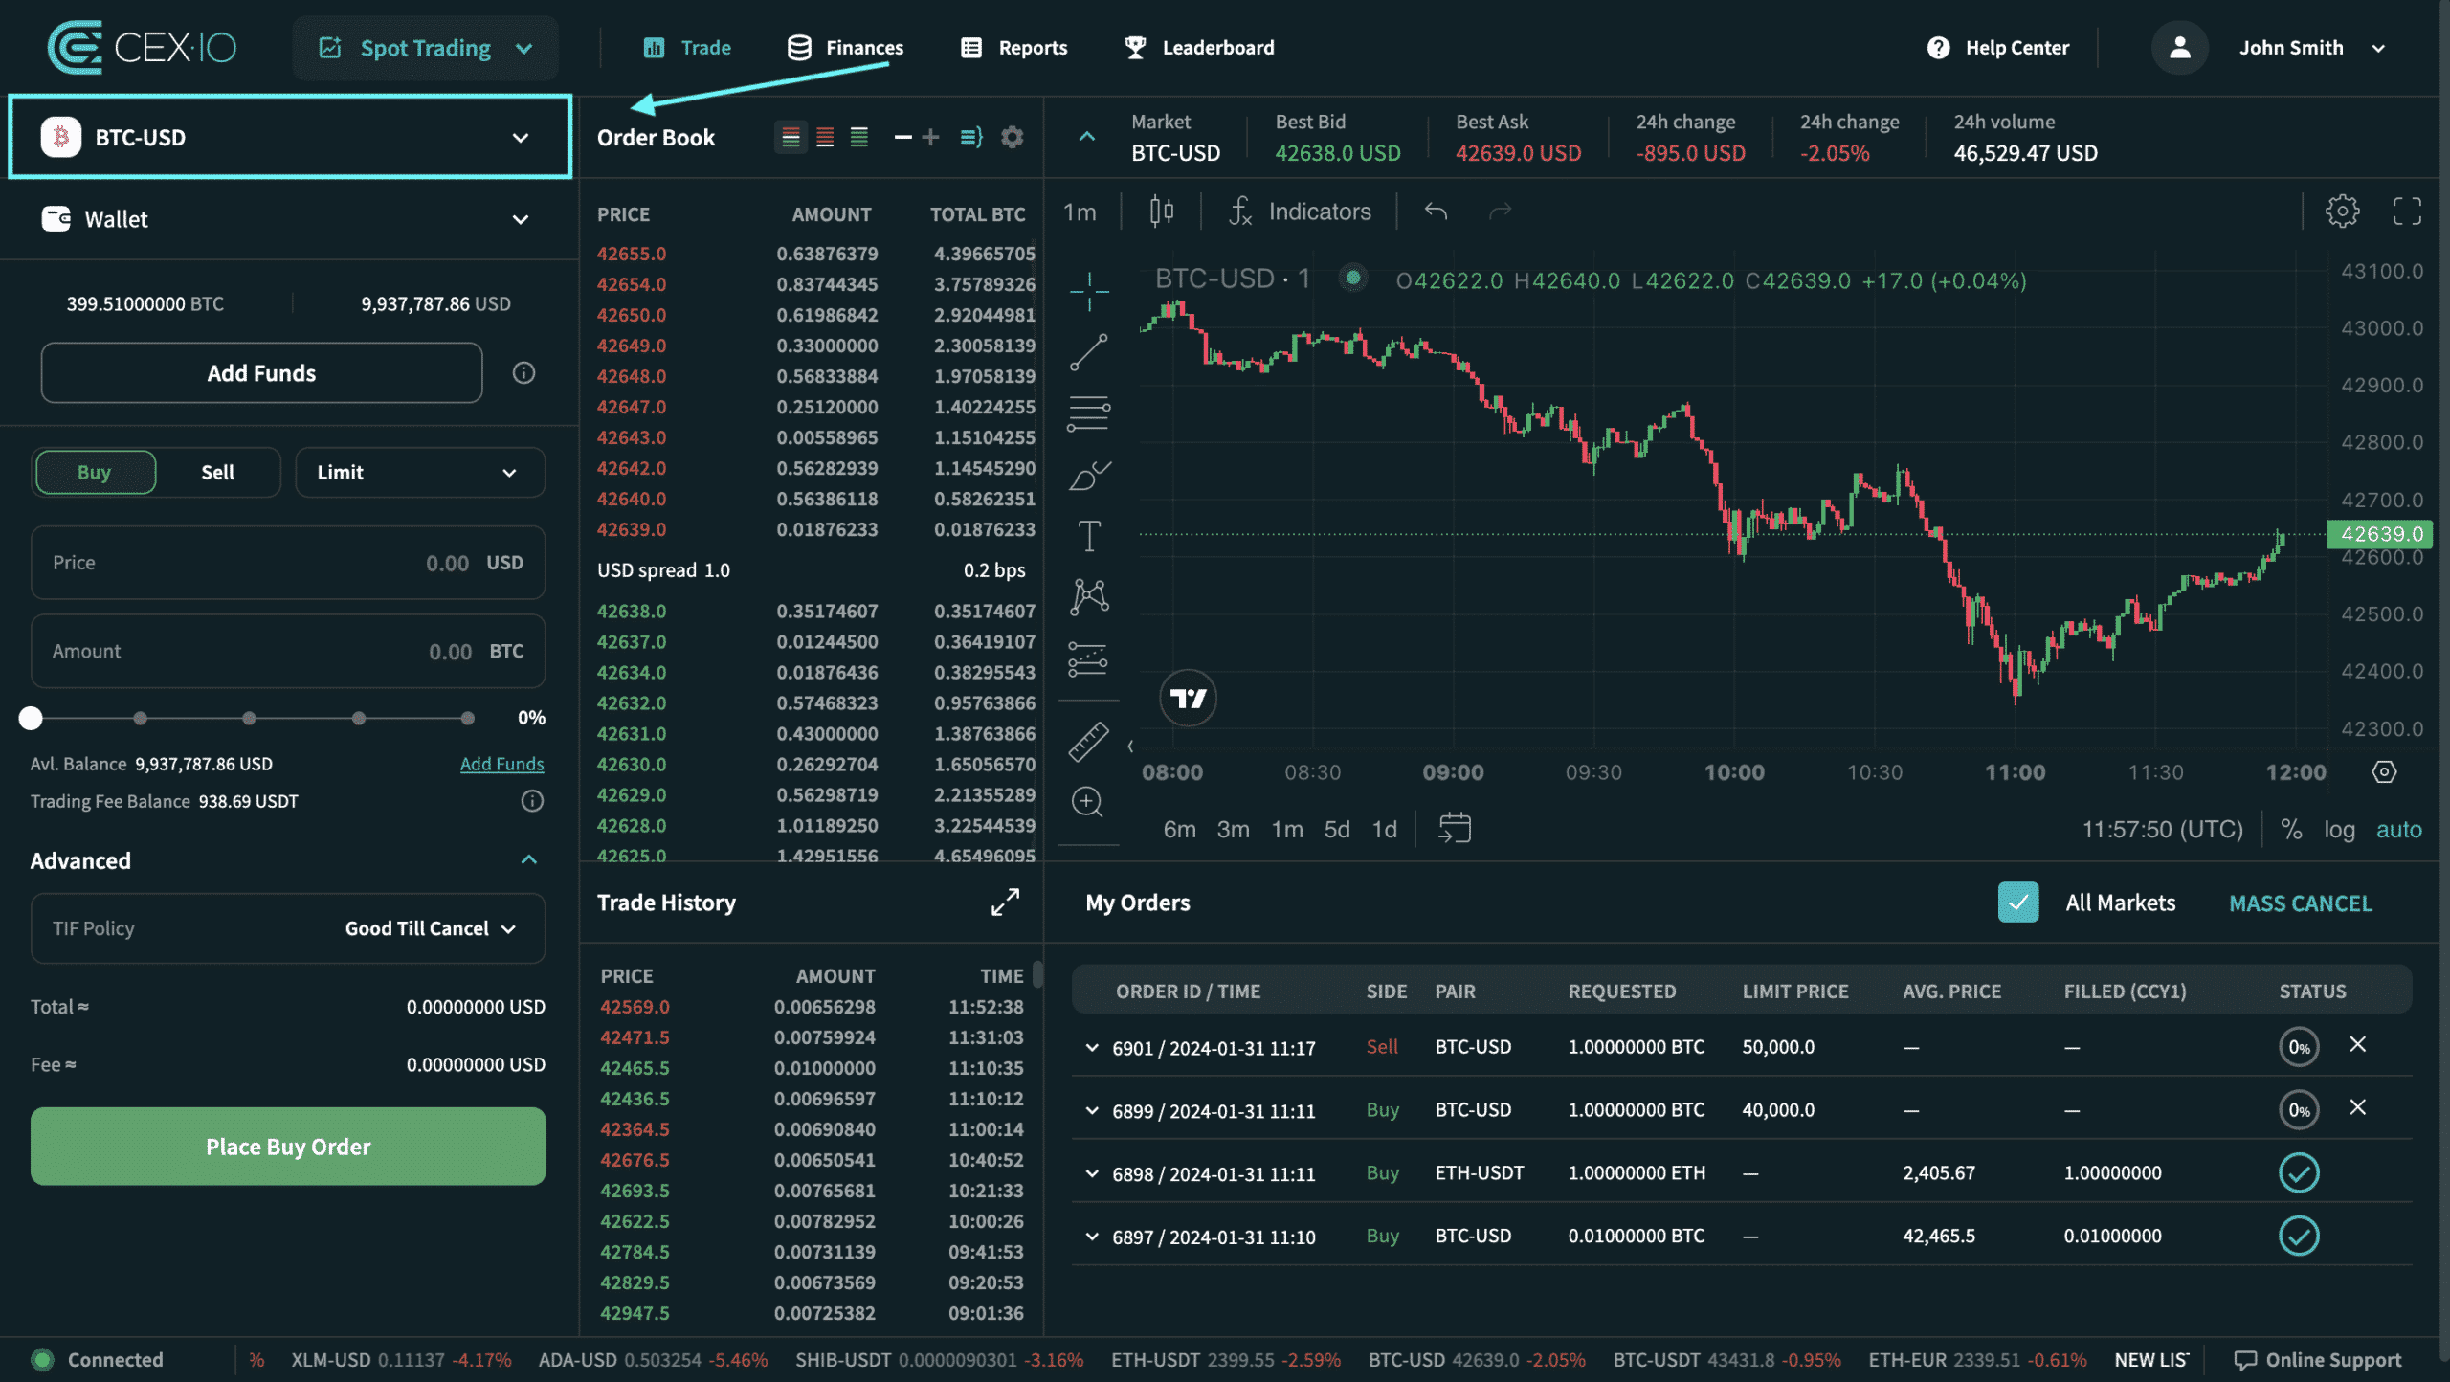The image size is (2450, 1382).
Task: Select 5d chart range
Action: tap(1337, 829)
